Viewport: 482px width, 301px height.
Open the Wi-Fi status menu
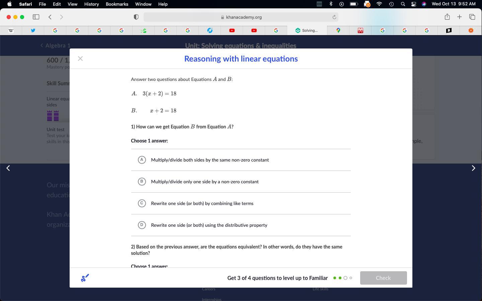379,4
